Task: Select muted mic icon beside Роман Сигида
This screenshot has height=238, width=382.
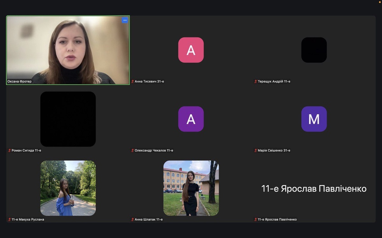Action: [x=10, y=150]
